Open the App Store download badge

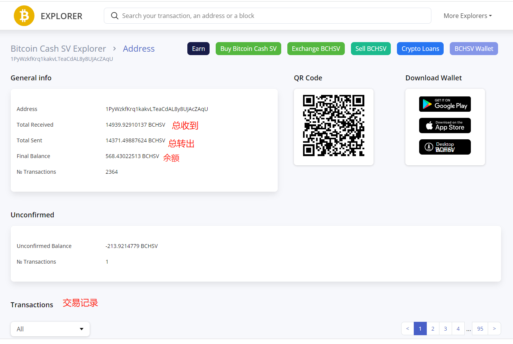(445, 126)
